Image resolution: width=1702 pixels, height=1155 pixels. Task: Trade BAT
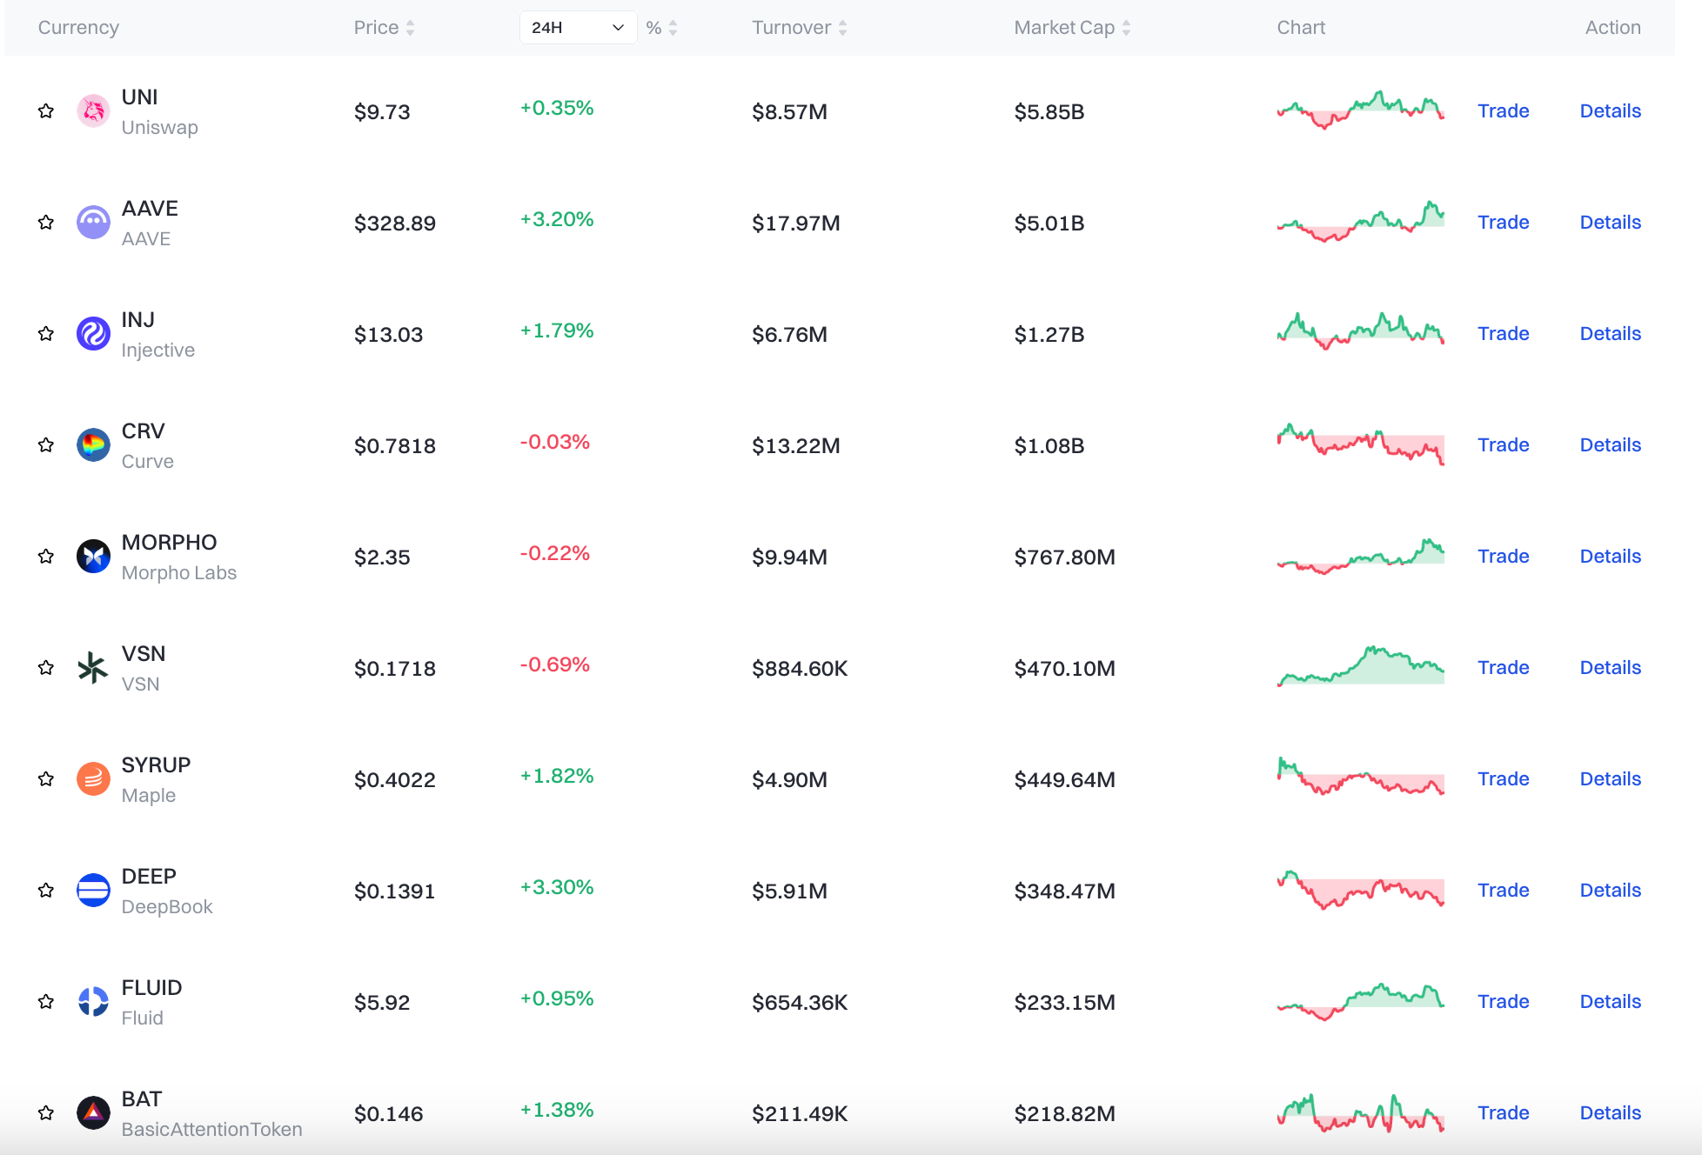pyautogui.click(x=1503, y=1113)
